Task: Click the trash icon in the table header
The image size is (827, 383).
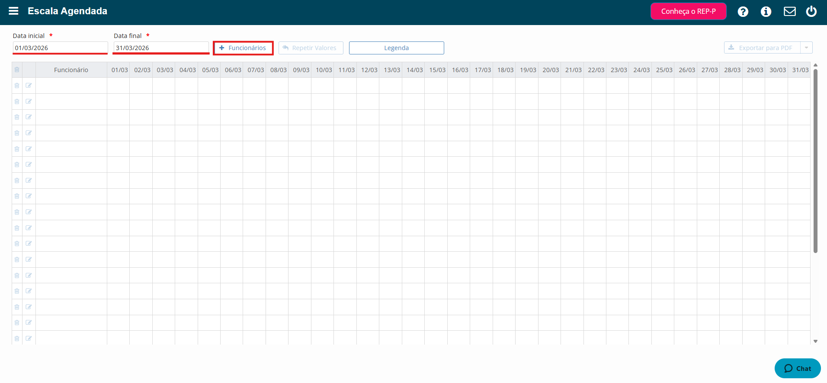Action: coord(17,70)
